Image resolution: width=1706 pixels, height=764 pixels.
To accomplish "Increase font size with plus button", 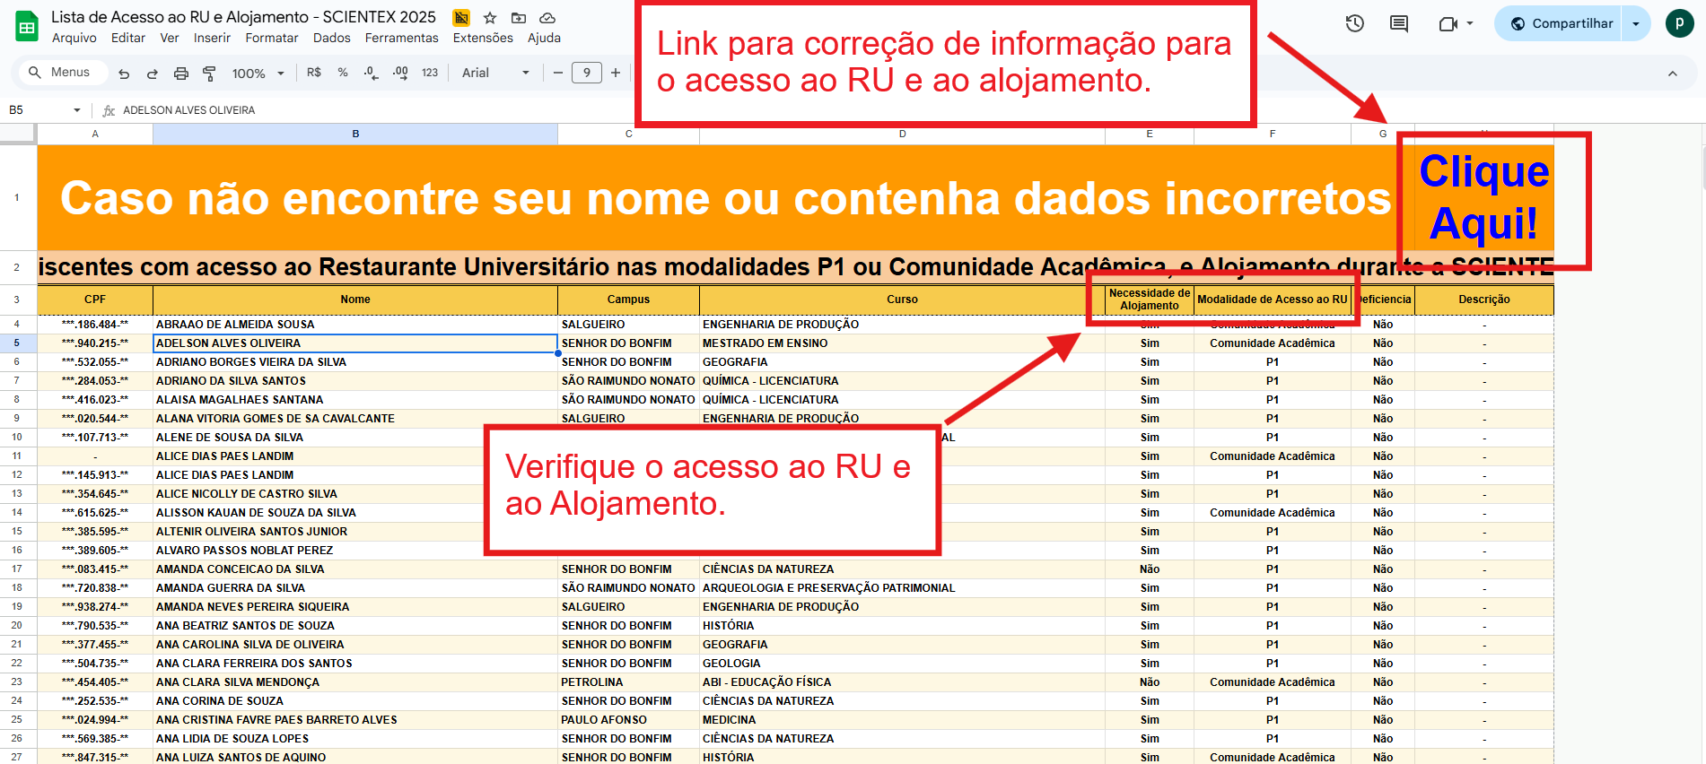I will coord(616,73).
